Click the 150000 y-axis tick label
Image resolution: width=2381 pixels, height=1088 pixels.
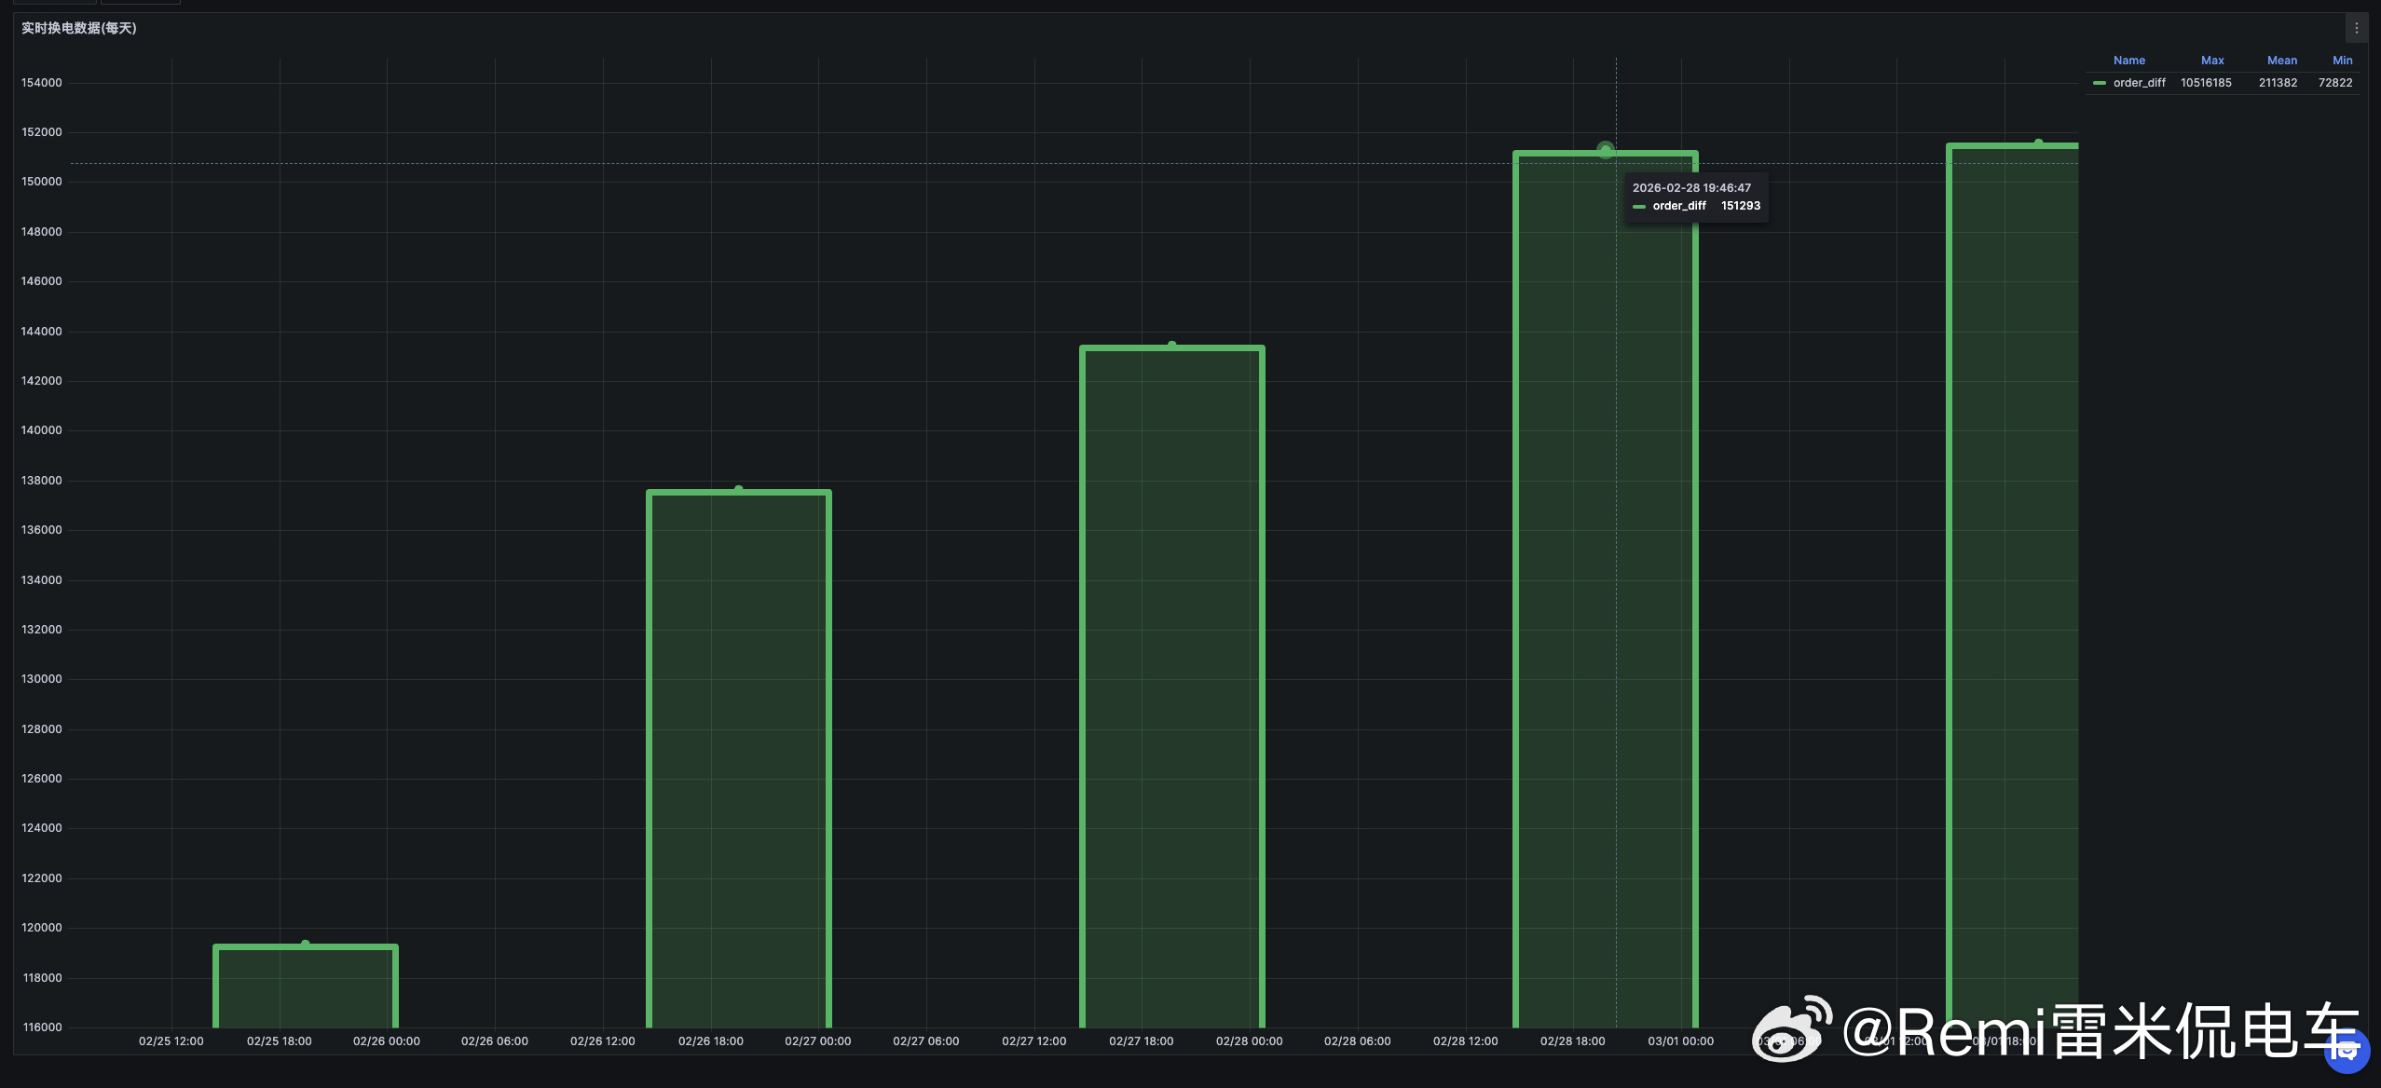(42, 182)
